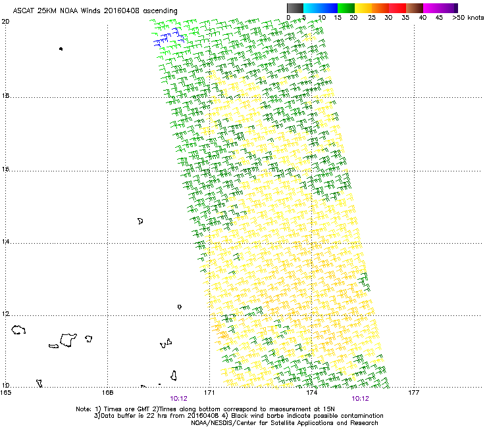This screenshot has height=427, width=487.
Task: Select the latitude axis label "12"
Action: tap(5, 314)
